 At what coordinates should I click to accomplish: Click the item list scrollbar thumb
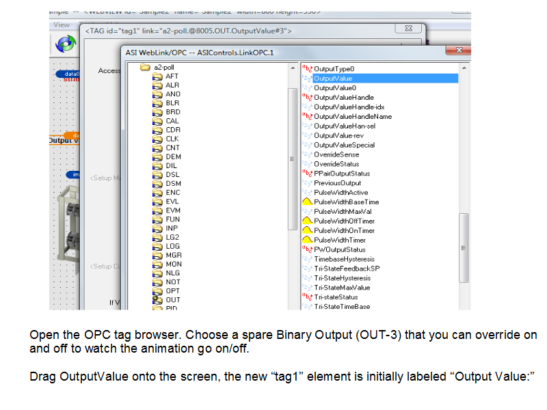[x=464, y=248]
